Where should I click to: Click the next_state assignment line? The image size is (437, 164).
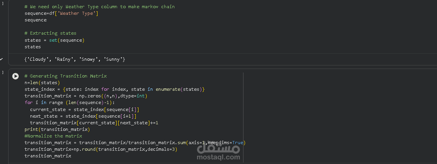click(x=83, y=116)
